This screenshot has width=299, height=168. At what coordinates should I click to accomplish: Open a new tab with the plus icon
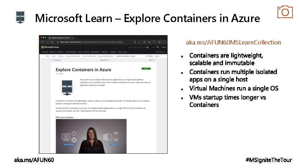click(76, 38)
